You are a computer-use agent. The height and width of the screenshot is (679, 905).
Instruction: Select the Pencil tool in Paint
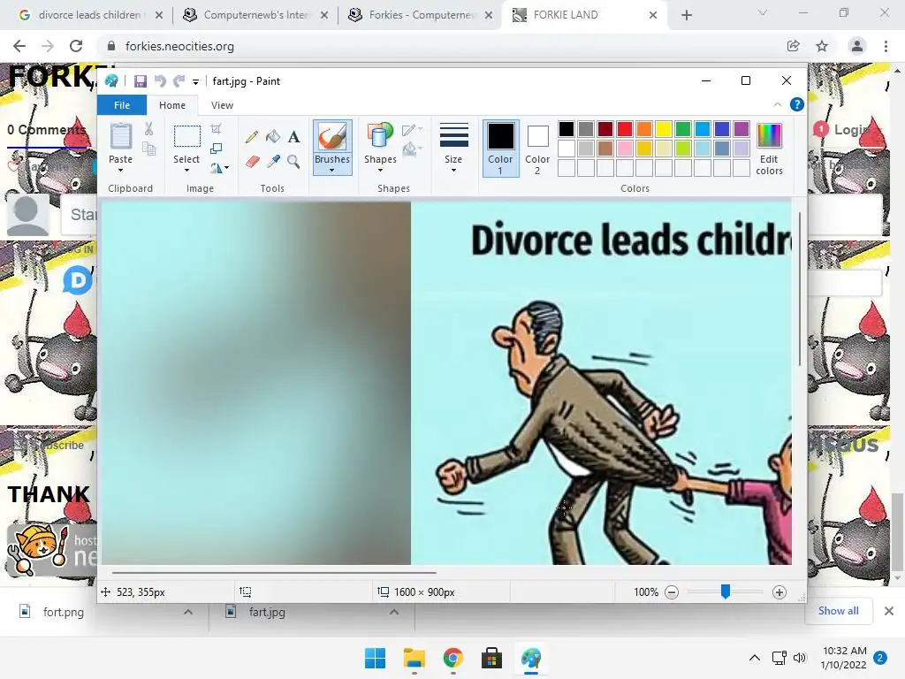click(x=251, y=137)
